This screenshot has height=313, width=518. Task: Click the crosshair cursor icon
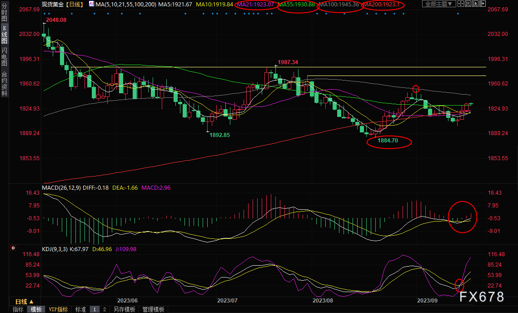[461, 4]
